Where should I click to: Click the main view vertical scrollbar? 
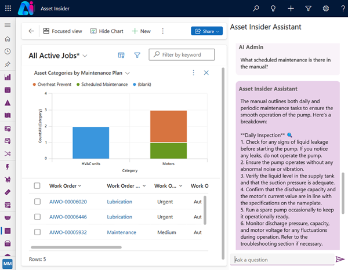pyautogui.click(x=223, y=163)
